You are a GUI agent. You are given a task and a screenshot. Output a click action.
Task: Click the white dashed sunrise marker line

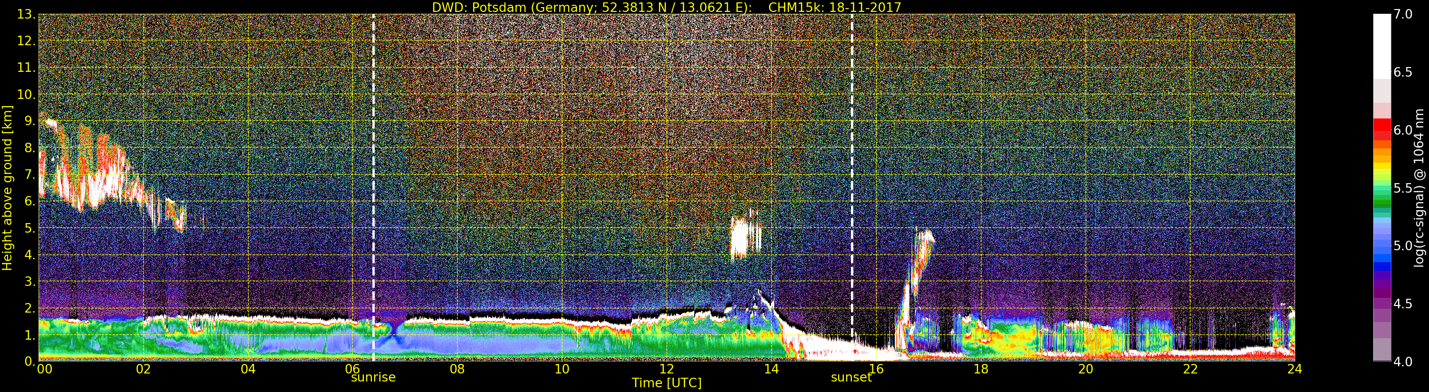pos(373,187)
